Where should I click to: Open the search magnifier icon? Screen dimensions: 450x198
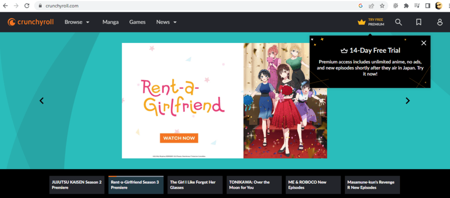pyautogui.click(x=399, y=22)
